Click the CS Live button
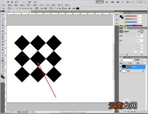148x114 pixels. click(131, 2)
